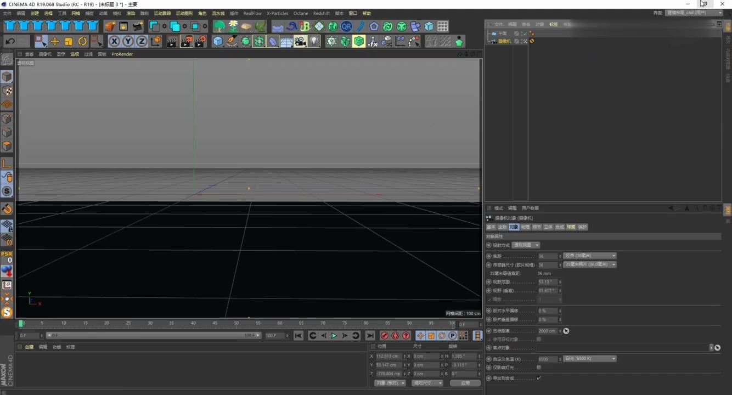Screen dimensions: 732x395
Task: Uncheck the 导出到合成 checkbox
Action: click(539, 377)
